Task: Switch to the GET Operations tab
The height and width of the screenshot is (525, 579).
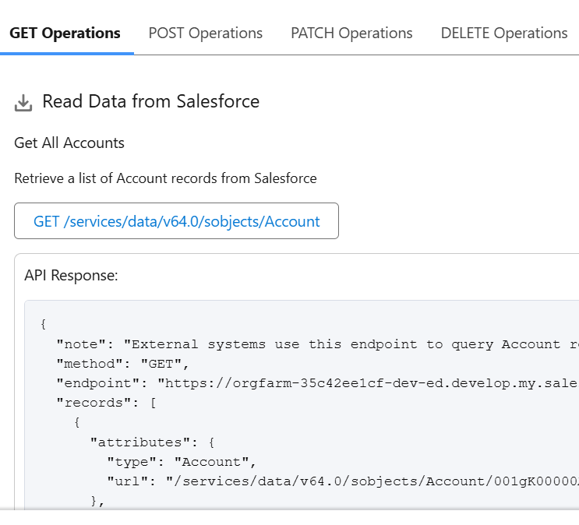Action: click(65, 33)
